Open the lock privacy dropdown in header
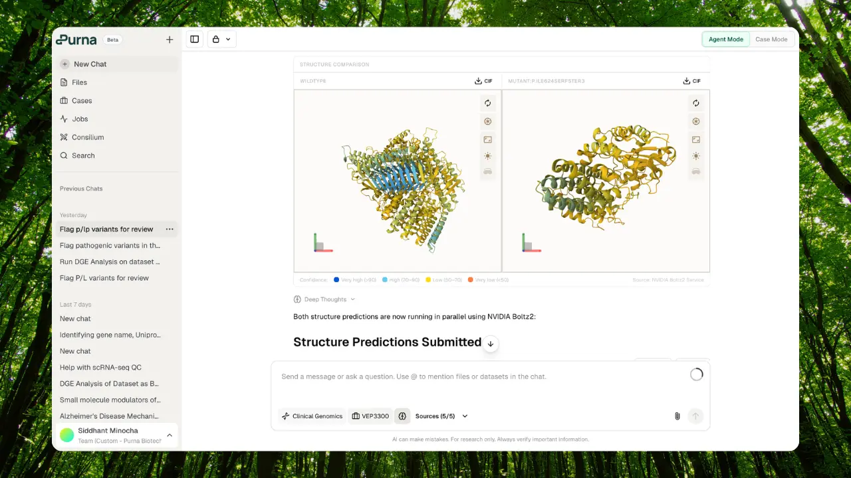Viewport: 851px width, 478px height. click(x=221, y=39)
